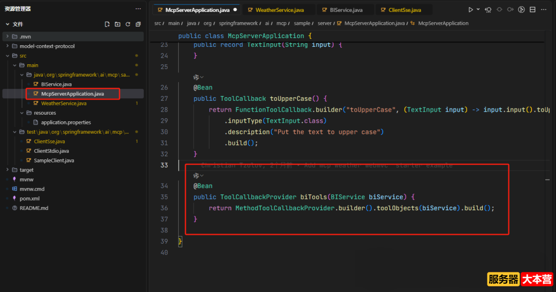
Task: Open SampleClient.java file
Action: tap(54, 161)
